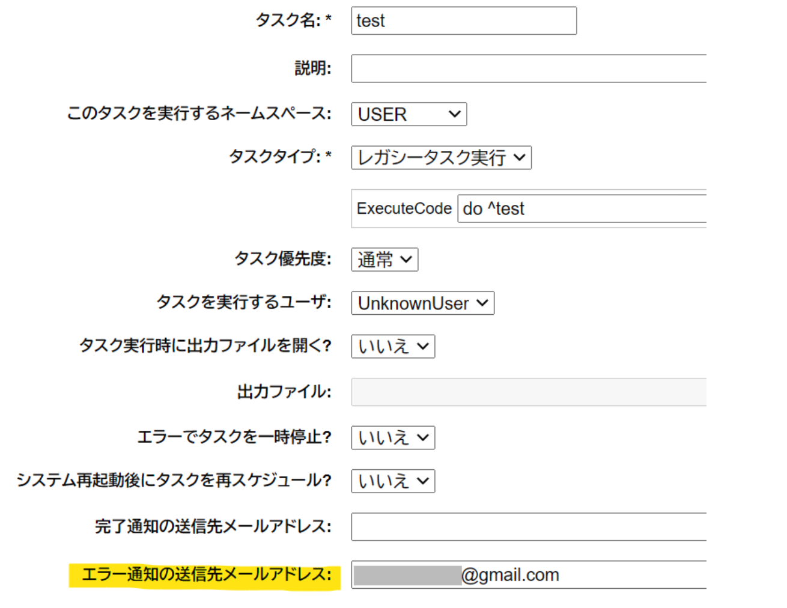Screen dimensions: 787x608
Task: Click the ExecuteCode field with do ^test
Action: (x=581, y=208)
